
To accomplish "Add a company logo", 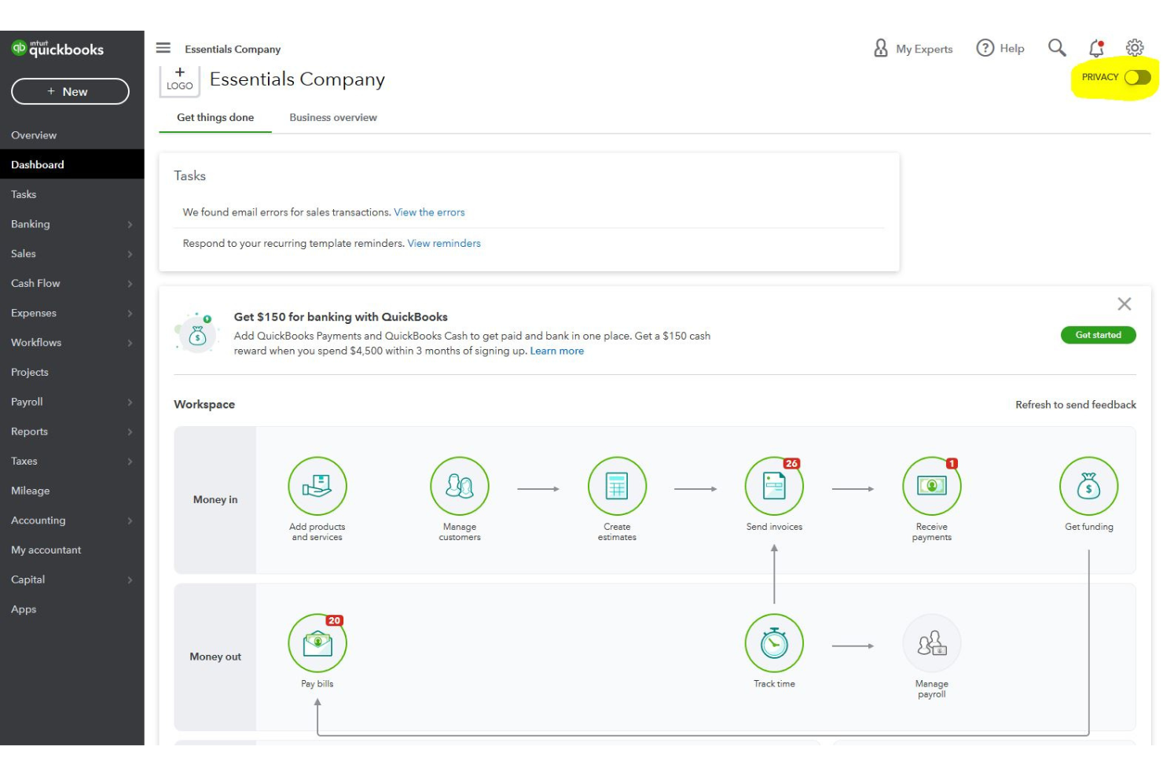I will pyautogui.click(x=179, y=80).
